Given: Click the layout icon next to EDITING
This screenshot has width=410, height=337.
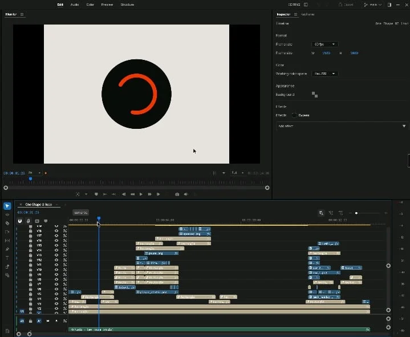Looking at the screenshot, I should [306, 5].
